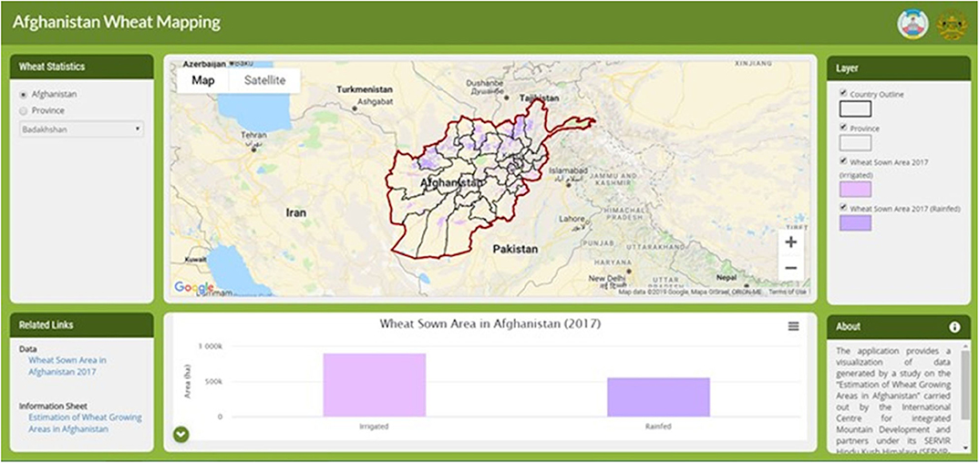Toggle Wheat Sown Area 2017 Irrigated checkbox
The width and height of the screenshot is (979, 463).
tap(843, 160)
